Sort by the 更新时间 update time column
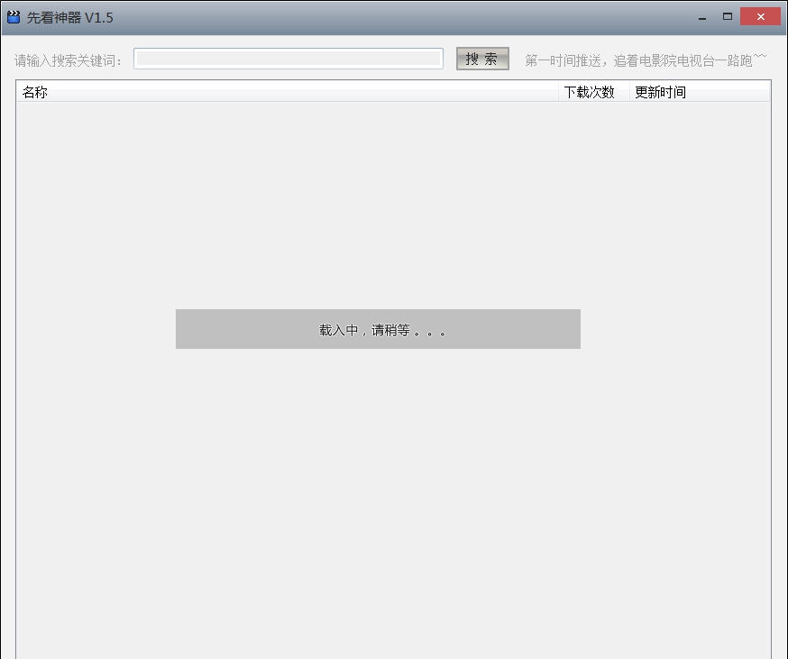The width and height of the screenshot is (788, 659). point(659,91)
